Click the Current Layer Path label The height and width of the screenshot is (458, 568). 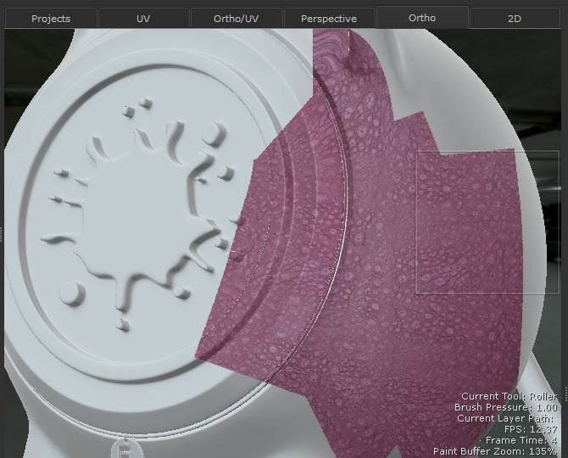(505, 418)
